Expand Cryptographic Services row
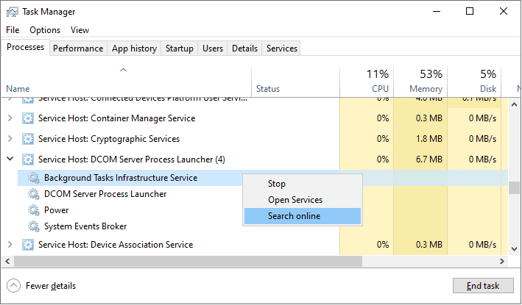This screenshot has height=305, width=522. (x=10, y=139)
